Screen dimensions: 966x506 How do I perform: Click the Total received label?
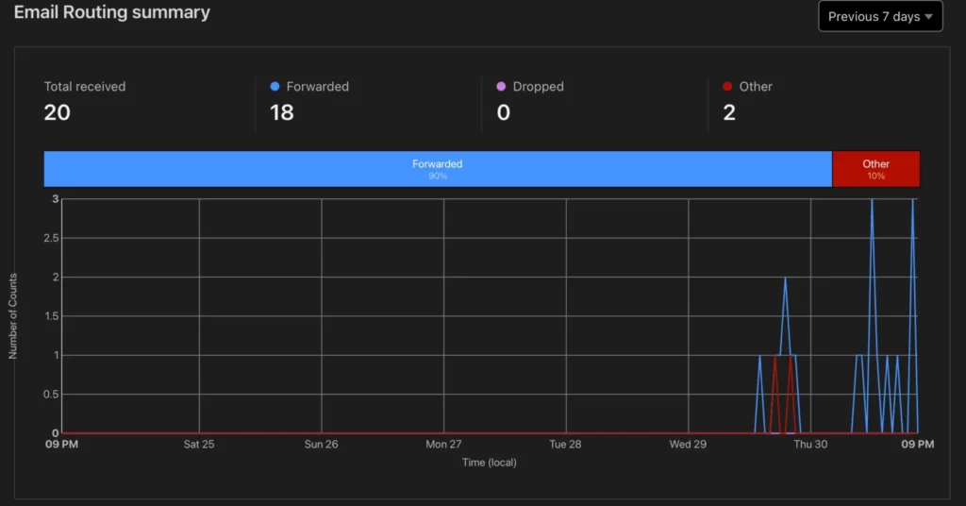click(x=85, y=87)
